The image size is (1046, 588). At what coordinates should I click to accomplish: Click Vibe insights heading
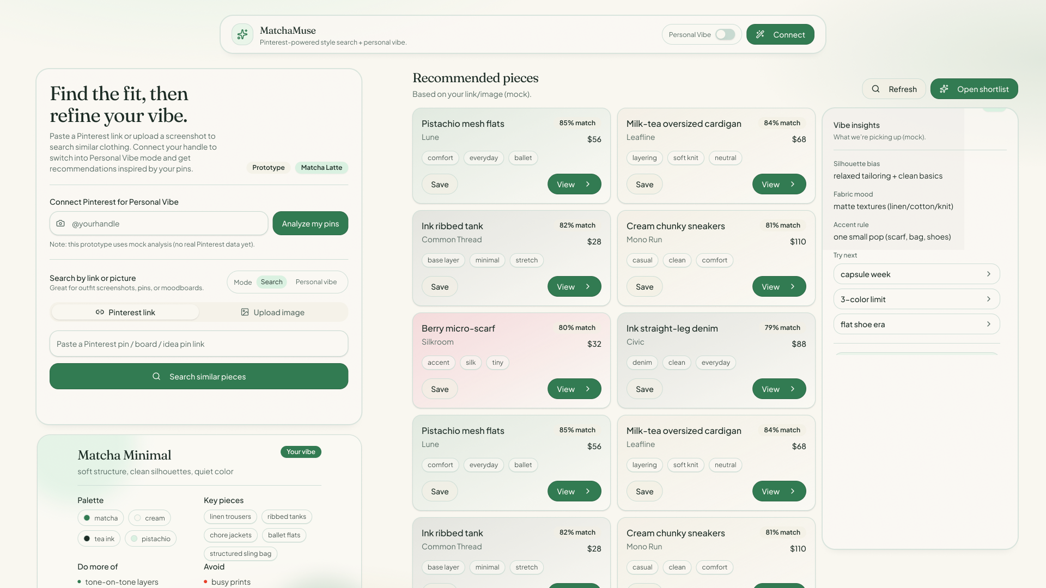pos(856,125)
